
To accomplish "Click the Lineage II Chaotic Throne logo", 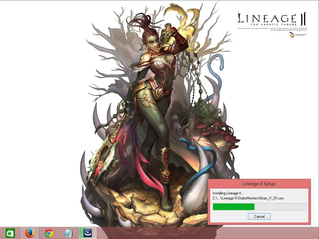I will [272, 19].
